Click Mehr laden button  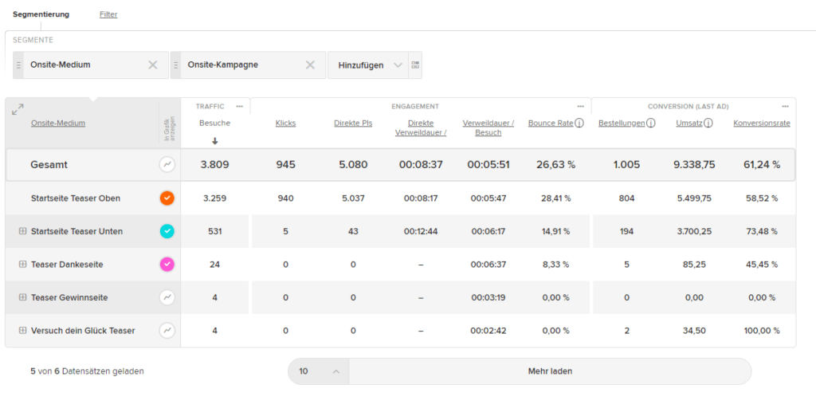550,371
